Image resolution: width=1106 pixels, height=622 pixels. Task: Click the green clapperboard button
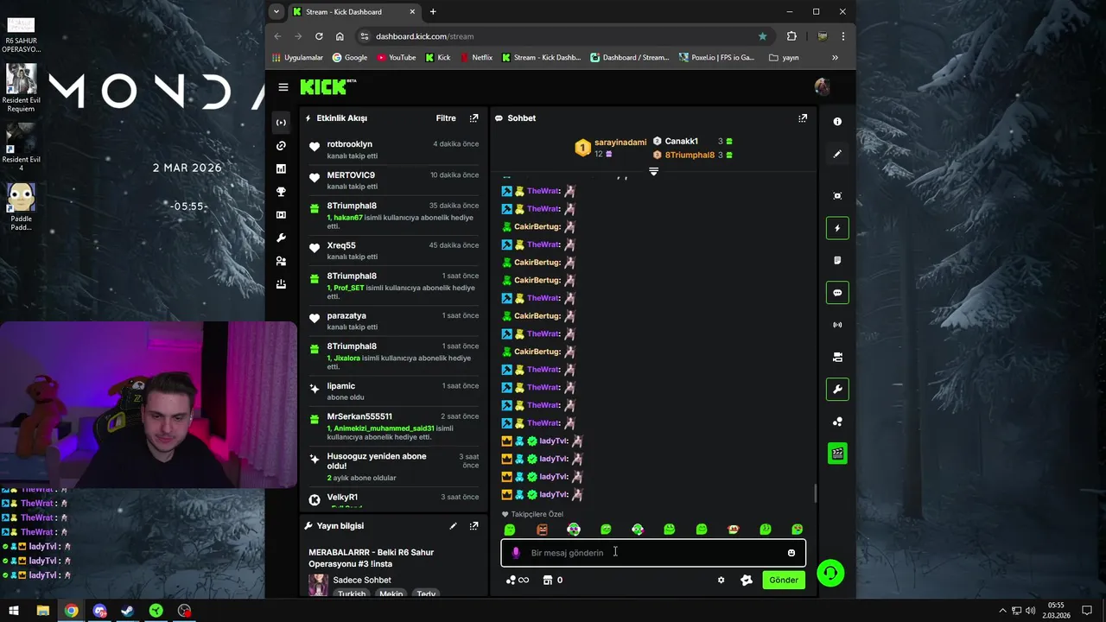tap(837, 453)
